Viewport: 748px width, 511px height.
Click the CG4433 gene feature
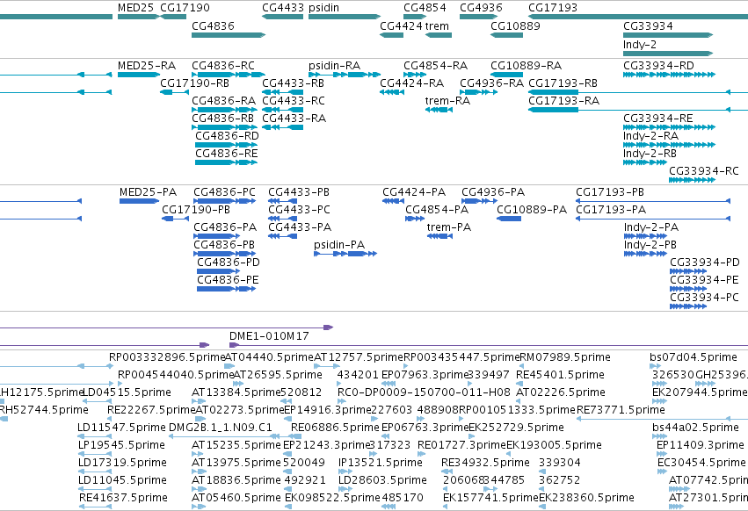(x=282, y=17)
